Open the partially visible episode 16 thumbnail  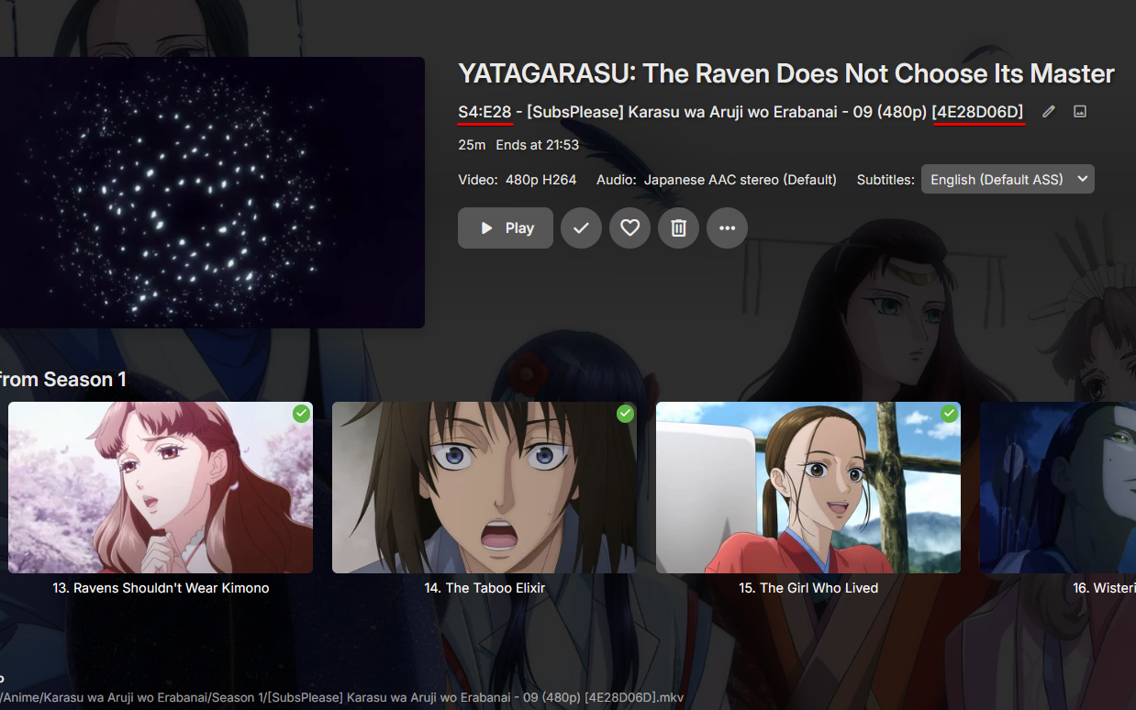coord(1058,487)
